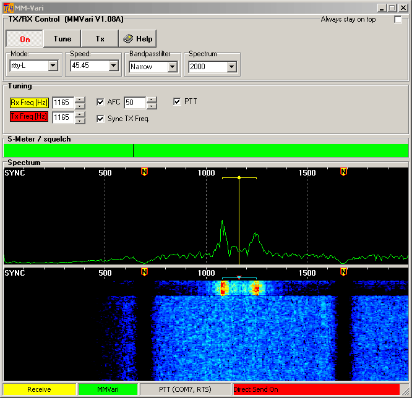
Task: Click the red triangle Rx marker in waterfall
Action: coord(239,277)
